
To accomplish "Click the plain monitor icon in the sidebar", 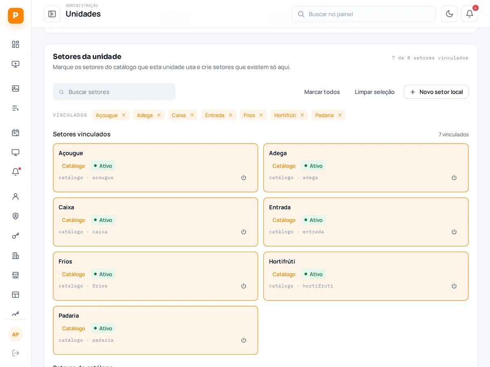I will click(x=16, y=152).
